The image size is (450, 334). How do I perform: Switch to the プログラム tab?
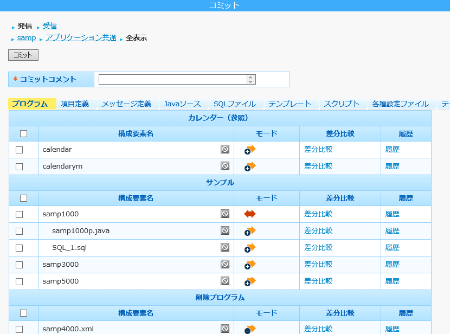(33, 104)
